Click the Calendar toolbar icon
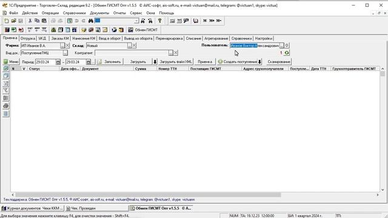This screenshot has width=388, height=218. pos(179,21)
